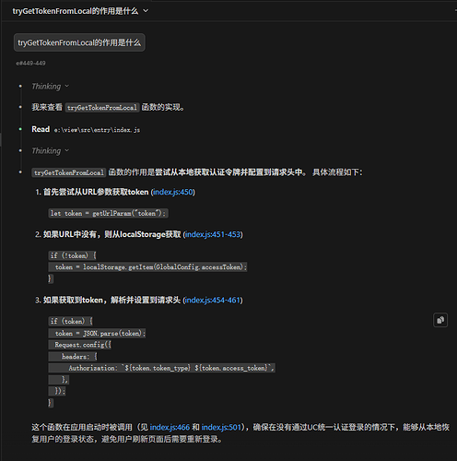
Task: Click step heading 如果URL中没有，则从localStorage获取
Action: coord(112,234)
